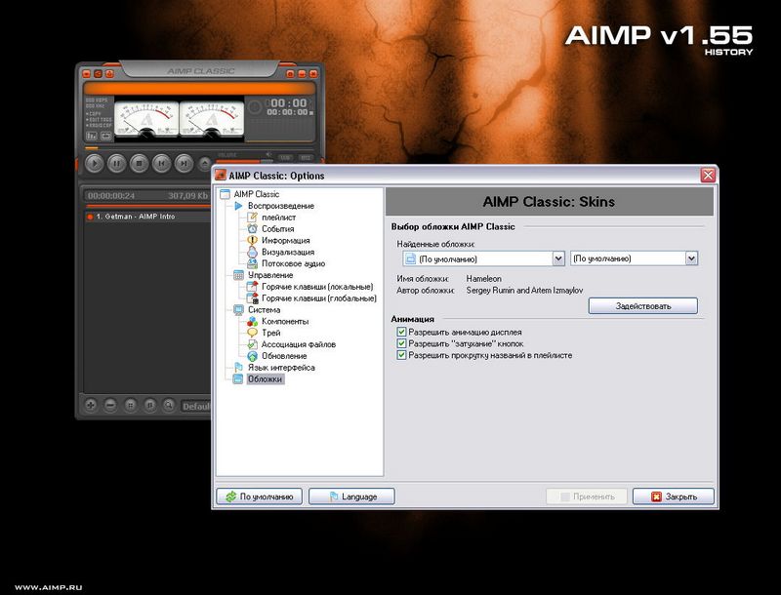Image resolution: width=781 pixels, height=595 pixels.
Task: Pause playback in AIMP Classic player
Action: coord(116,163)
